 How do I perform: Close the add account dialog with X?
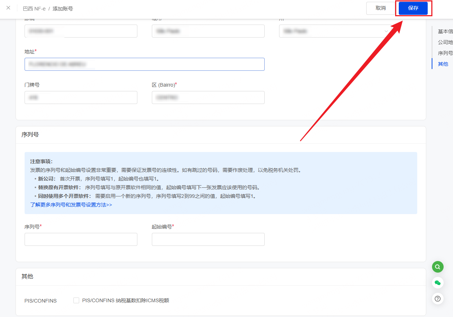[8, 8]
